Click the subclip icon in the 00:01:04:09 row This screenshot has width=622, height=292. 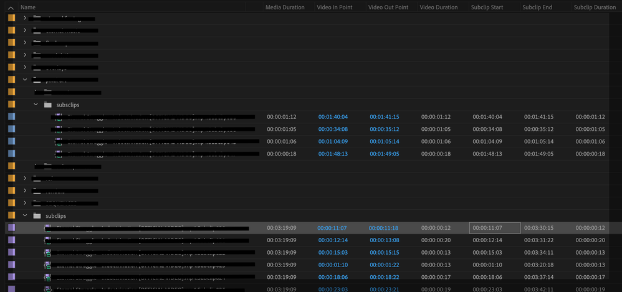59,141
